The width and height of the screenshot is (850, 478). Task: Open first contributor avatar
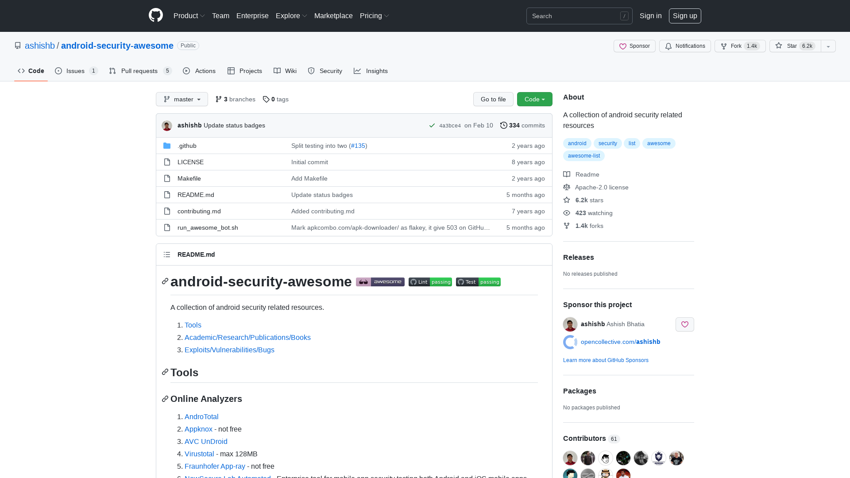pos(570,458)
